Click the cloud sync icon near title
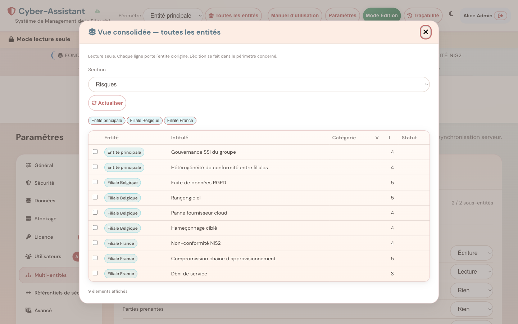518x324 pixels. pyautogui.click(x=97, y=11)
